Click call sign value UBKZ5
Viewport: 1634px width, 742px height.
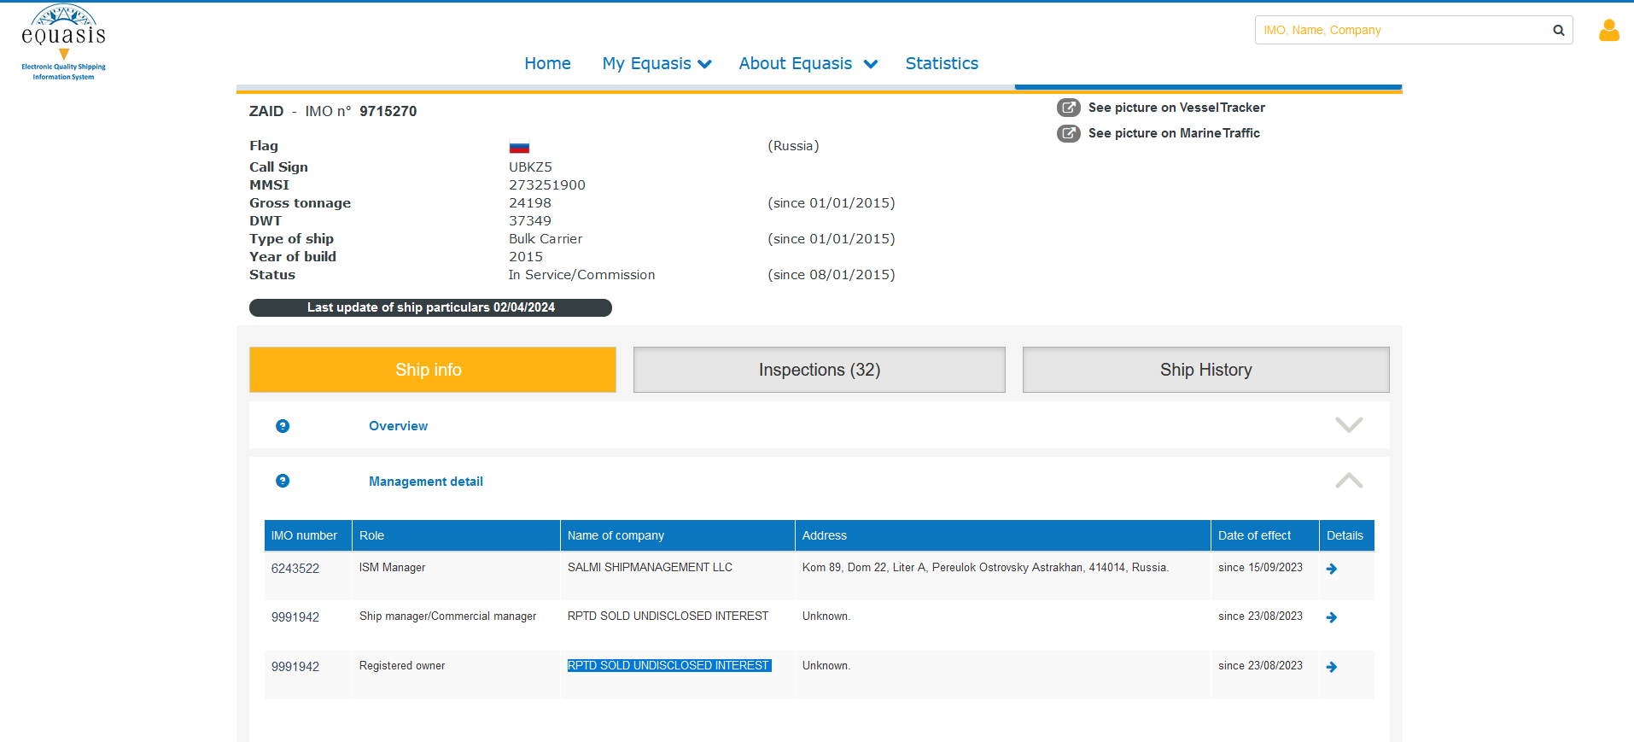[530, 167]
